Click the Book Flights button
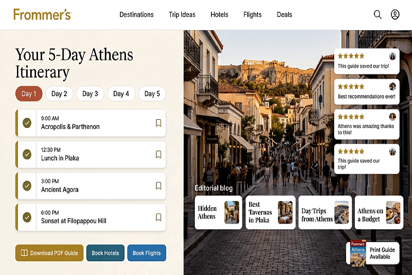 pos(146,253)
